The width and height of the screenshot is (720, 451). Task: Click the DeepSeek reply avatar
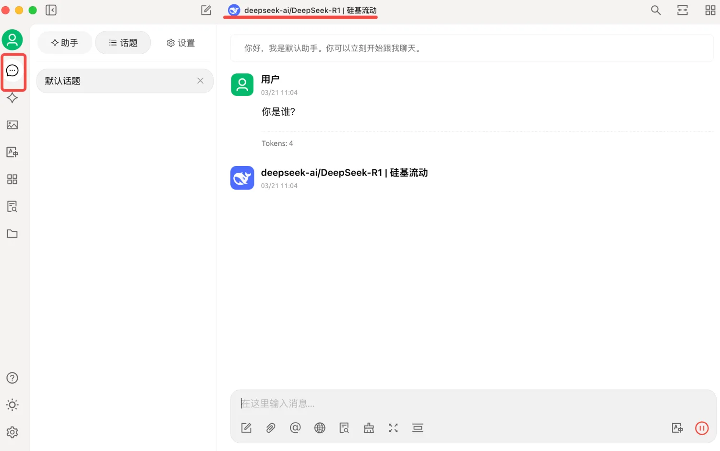pos(242,178)
